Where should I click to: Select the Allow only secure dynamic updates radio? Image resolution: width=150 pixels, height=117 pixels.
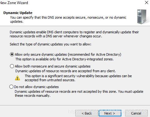tap(12, 54)
